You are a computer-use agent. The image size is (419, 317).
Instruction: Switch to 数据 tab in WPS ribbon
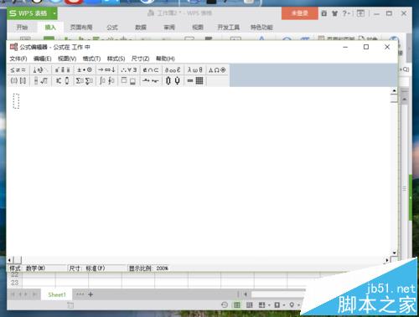pyautogui.click(x=141, y=28)
